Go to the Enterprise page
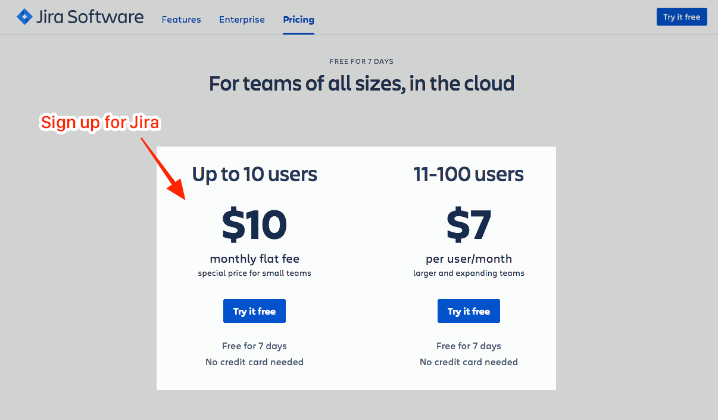This screenshot has height=420, width=718. click(242, 20)
